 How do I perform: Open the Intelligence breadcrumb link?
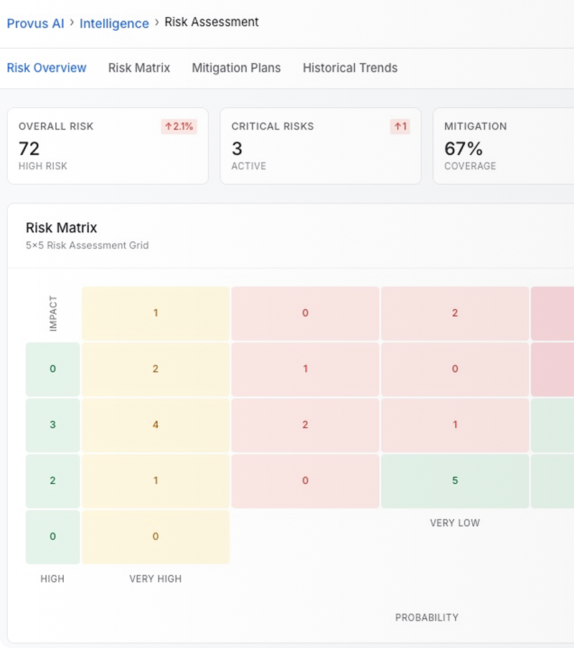pos(114,23)
